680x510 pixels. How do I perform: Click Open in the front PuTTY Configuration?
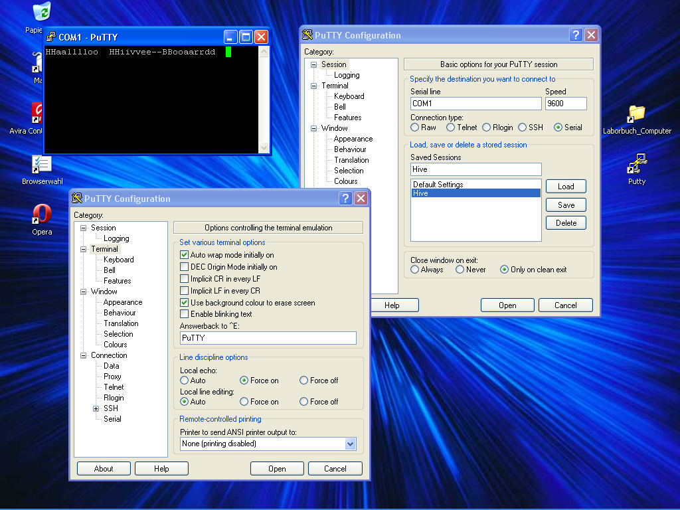click(x=277, y=468)
